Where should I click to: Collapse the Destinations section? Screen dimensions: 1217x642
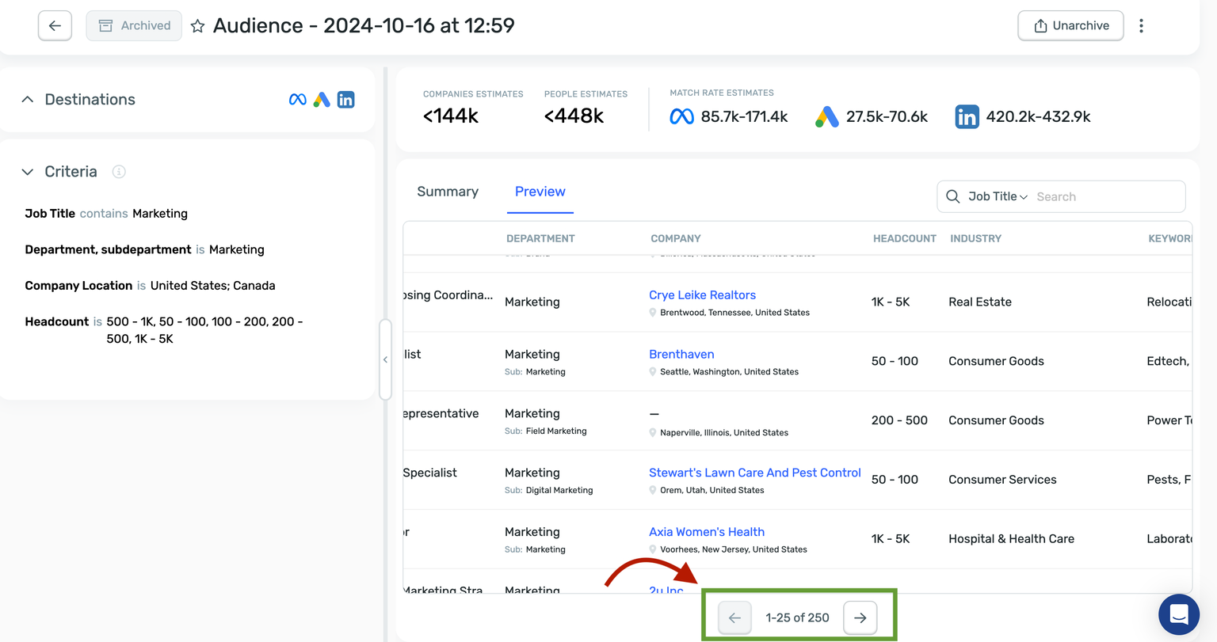click(28, 100)
